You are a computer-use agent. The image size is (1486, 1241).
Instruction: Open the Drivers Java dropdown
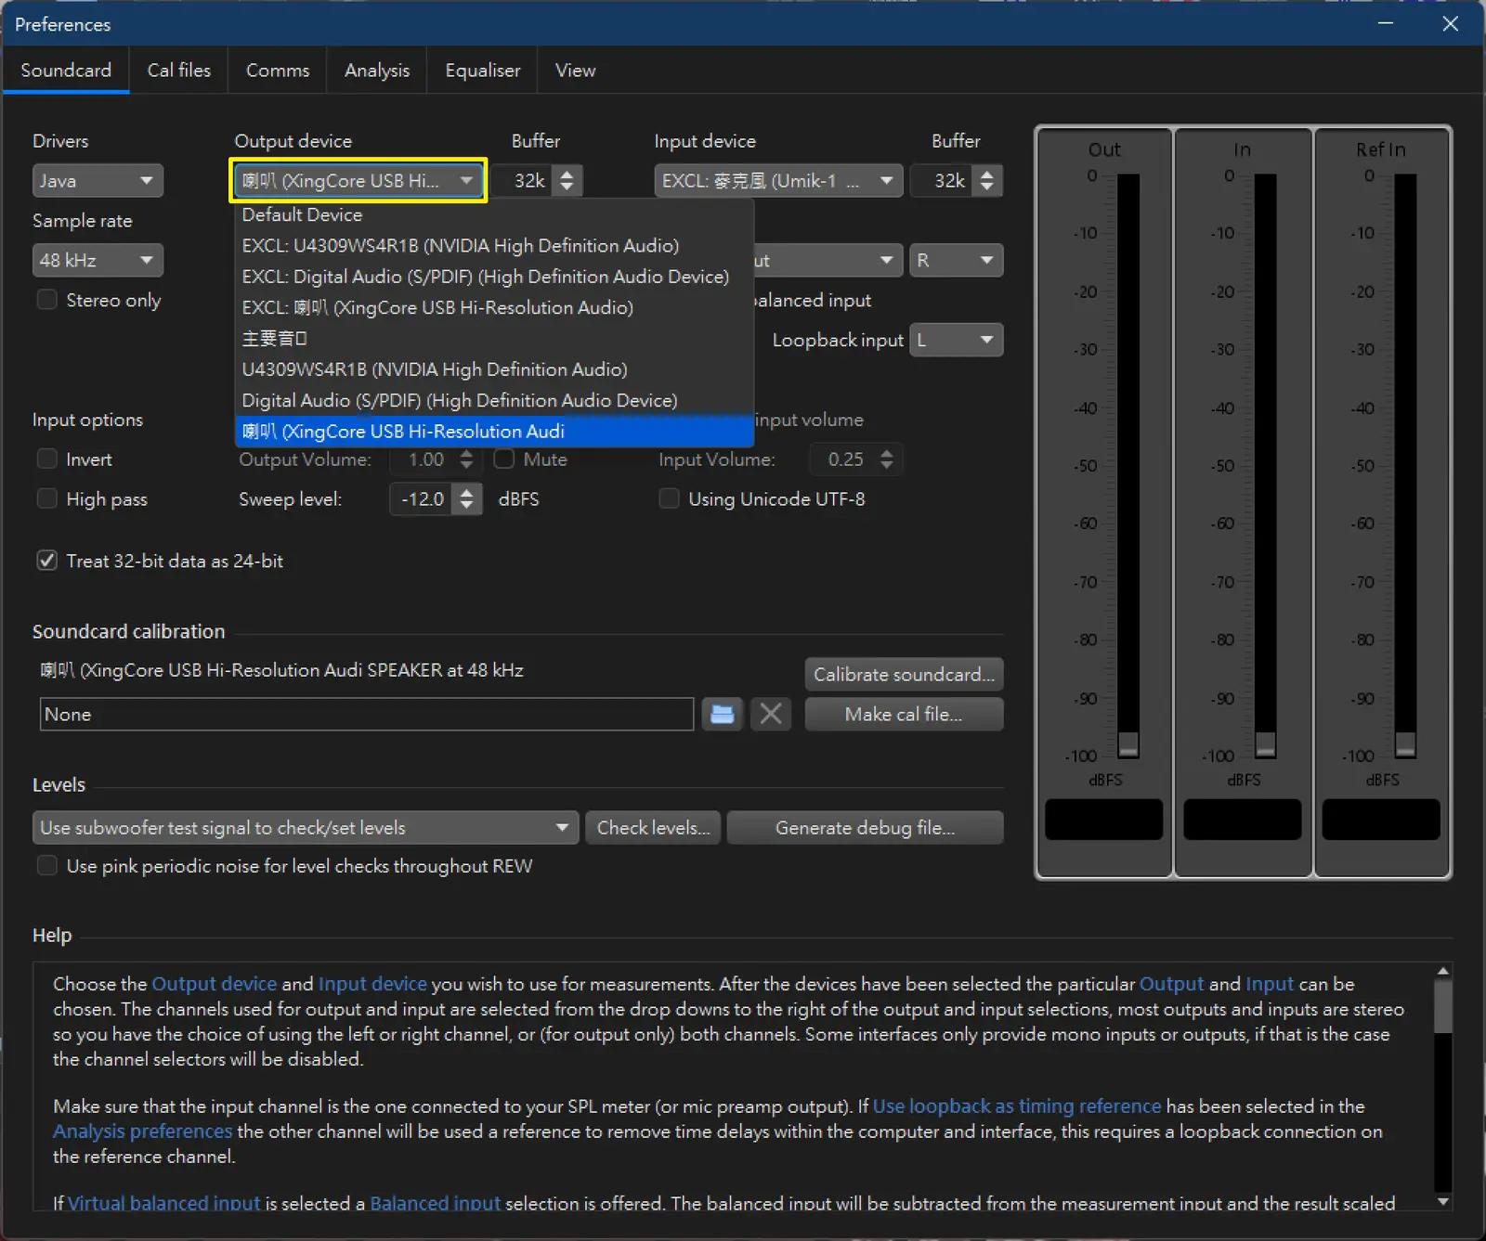[x=98, y=181]
